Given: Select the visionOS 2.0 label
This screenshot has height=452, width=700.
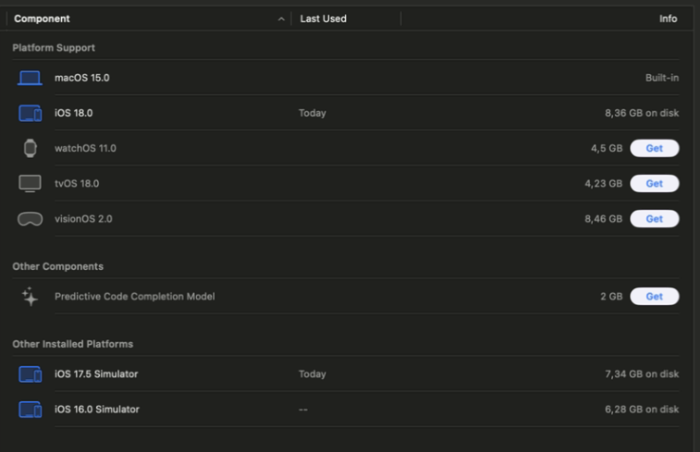Looking at the screenshot, I should click(83, 219).
